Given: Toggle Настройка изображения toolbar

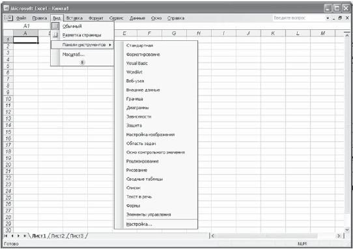Looking at the screenshot, I should (156, 135).
